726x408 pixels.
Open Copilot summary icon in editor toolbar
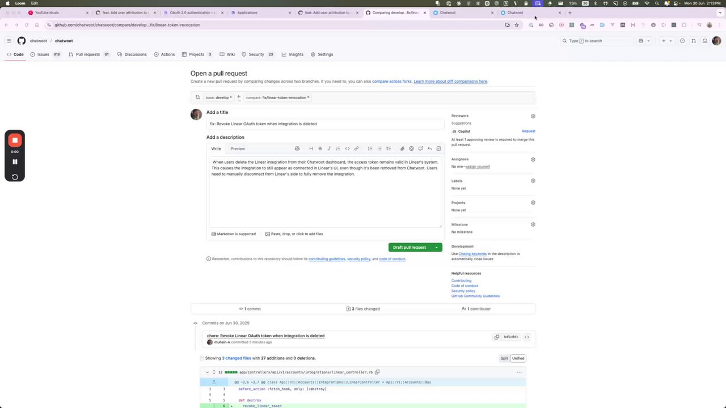297,148
